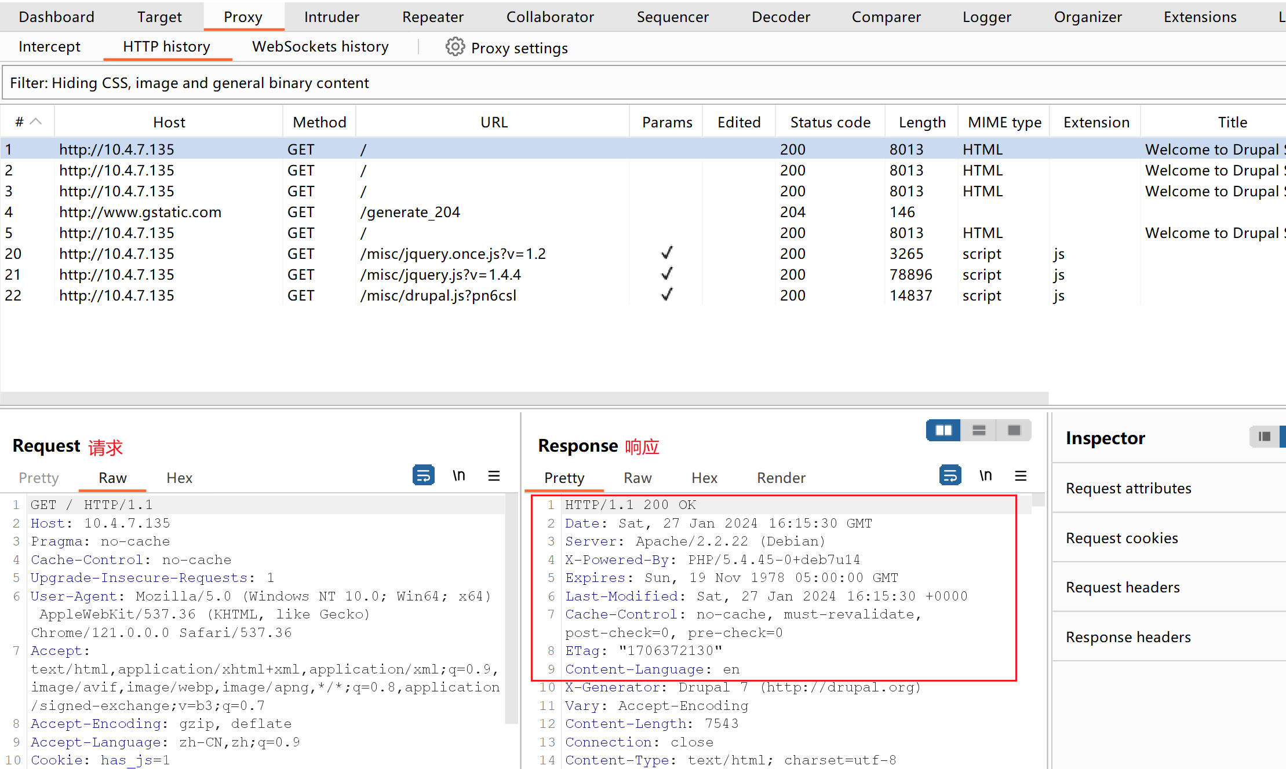Open the Intruder tab
Screen dimensions: 1286x769
point(331,17)
